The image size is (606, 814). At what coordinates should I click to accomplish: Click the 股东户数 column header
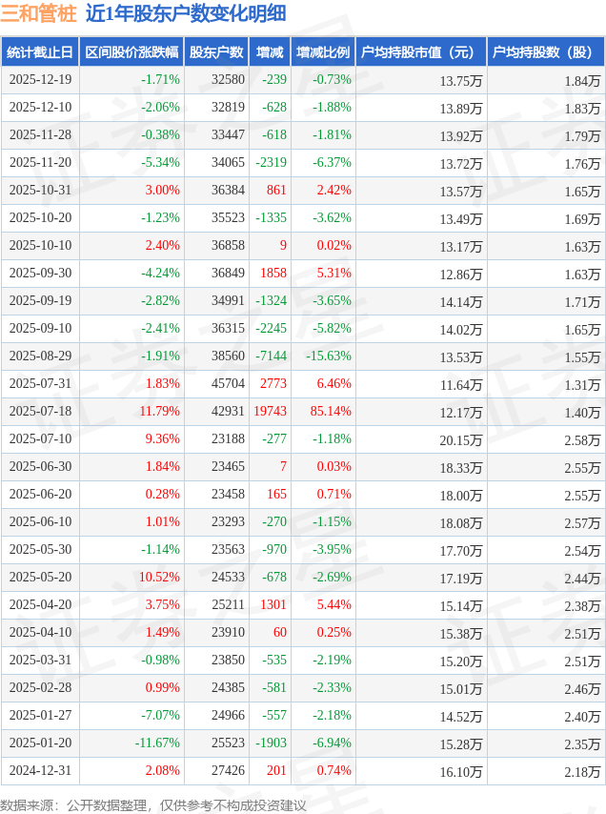pyautogui.click(x=216, y=52)
